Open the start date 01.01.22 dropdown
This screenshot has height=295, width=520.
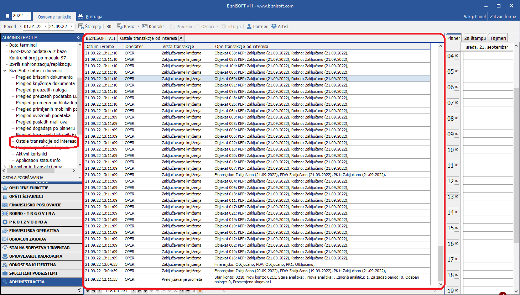(x=45, y=26)
